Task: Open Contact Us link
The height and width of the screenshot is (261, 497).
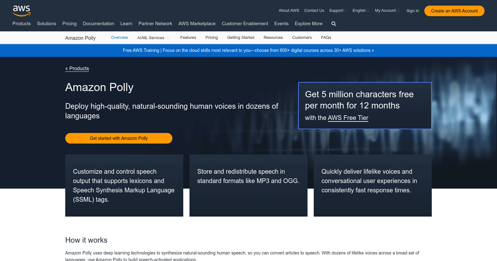Action: [314, 11]
